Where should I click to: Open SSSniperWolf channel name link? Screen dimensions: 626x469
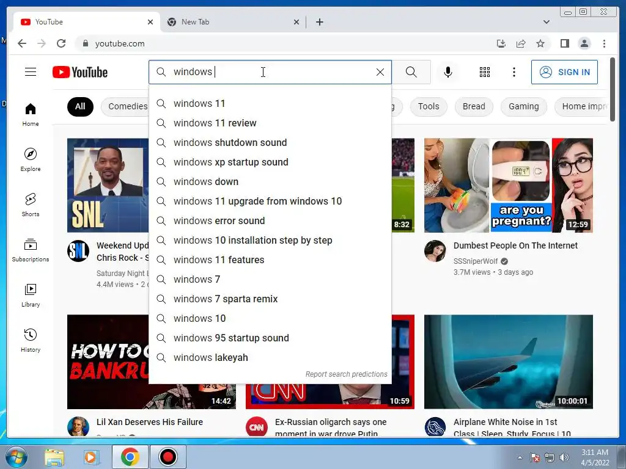tap(476, 261)
